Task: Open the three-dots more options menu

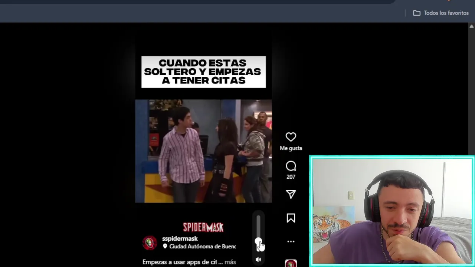Action: click(291, 241)
